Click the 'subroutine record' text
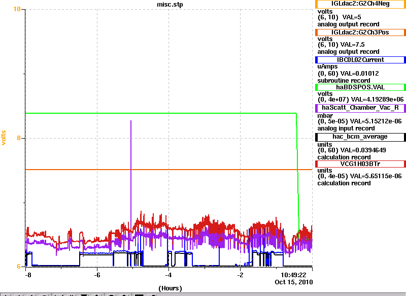The height and width of the screenshot is (296, 406). click(344, 81)
